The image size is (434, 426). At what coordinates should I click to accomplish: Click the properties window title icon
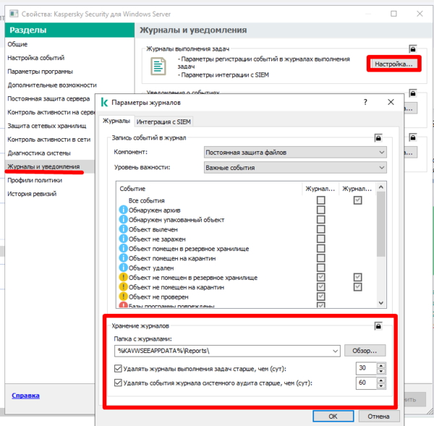(x=14, y=14)
